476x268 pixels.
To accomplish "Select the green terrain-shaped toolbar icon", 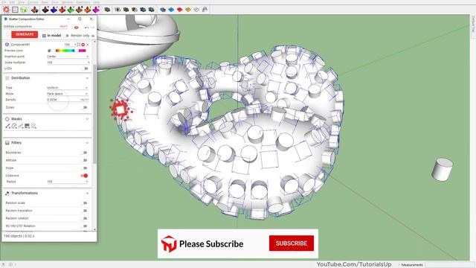I will click(71, 10).
